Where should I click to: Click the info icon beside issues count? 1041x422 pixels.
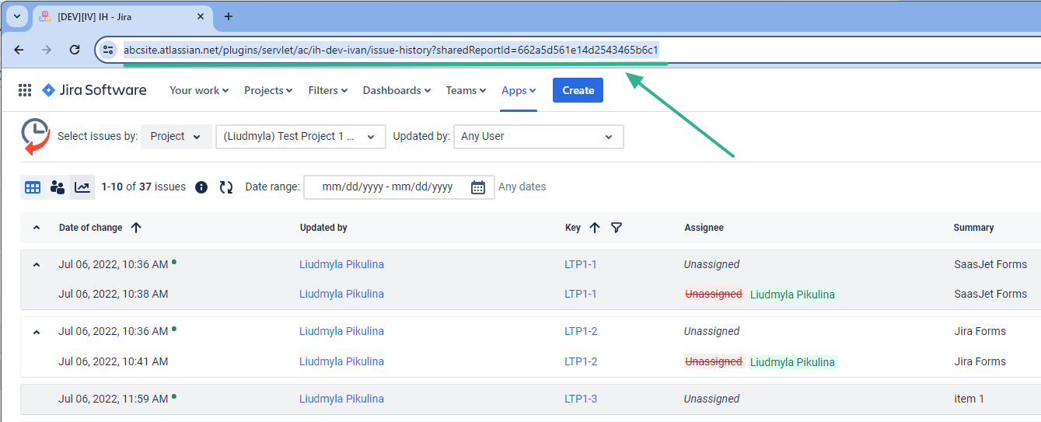(201, 187)
